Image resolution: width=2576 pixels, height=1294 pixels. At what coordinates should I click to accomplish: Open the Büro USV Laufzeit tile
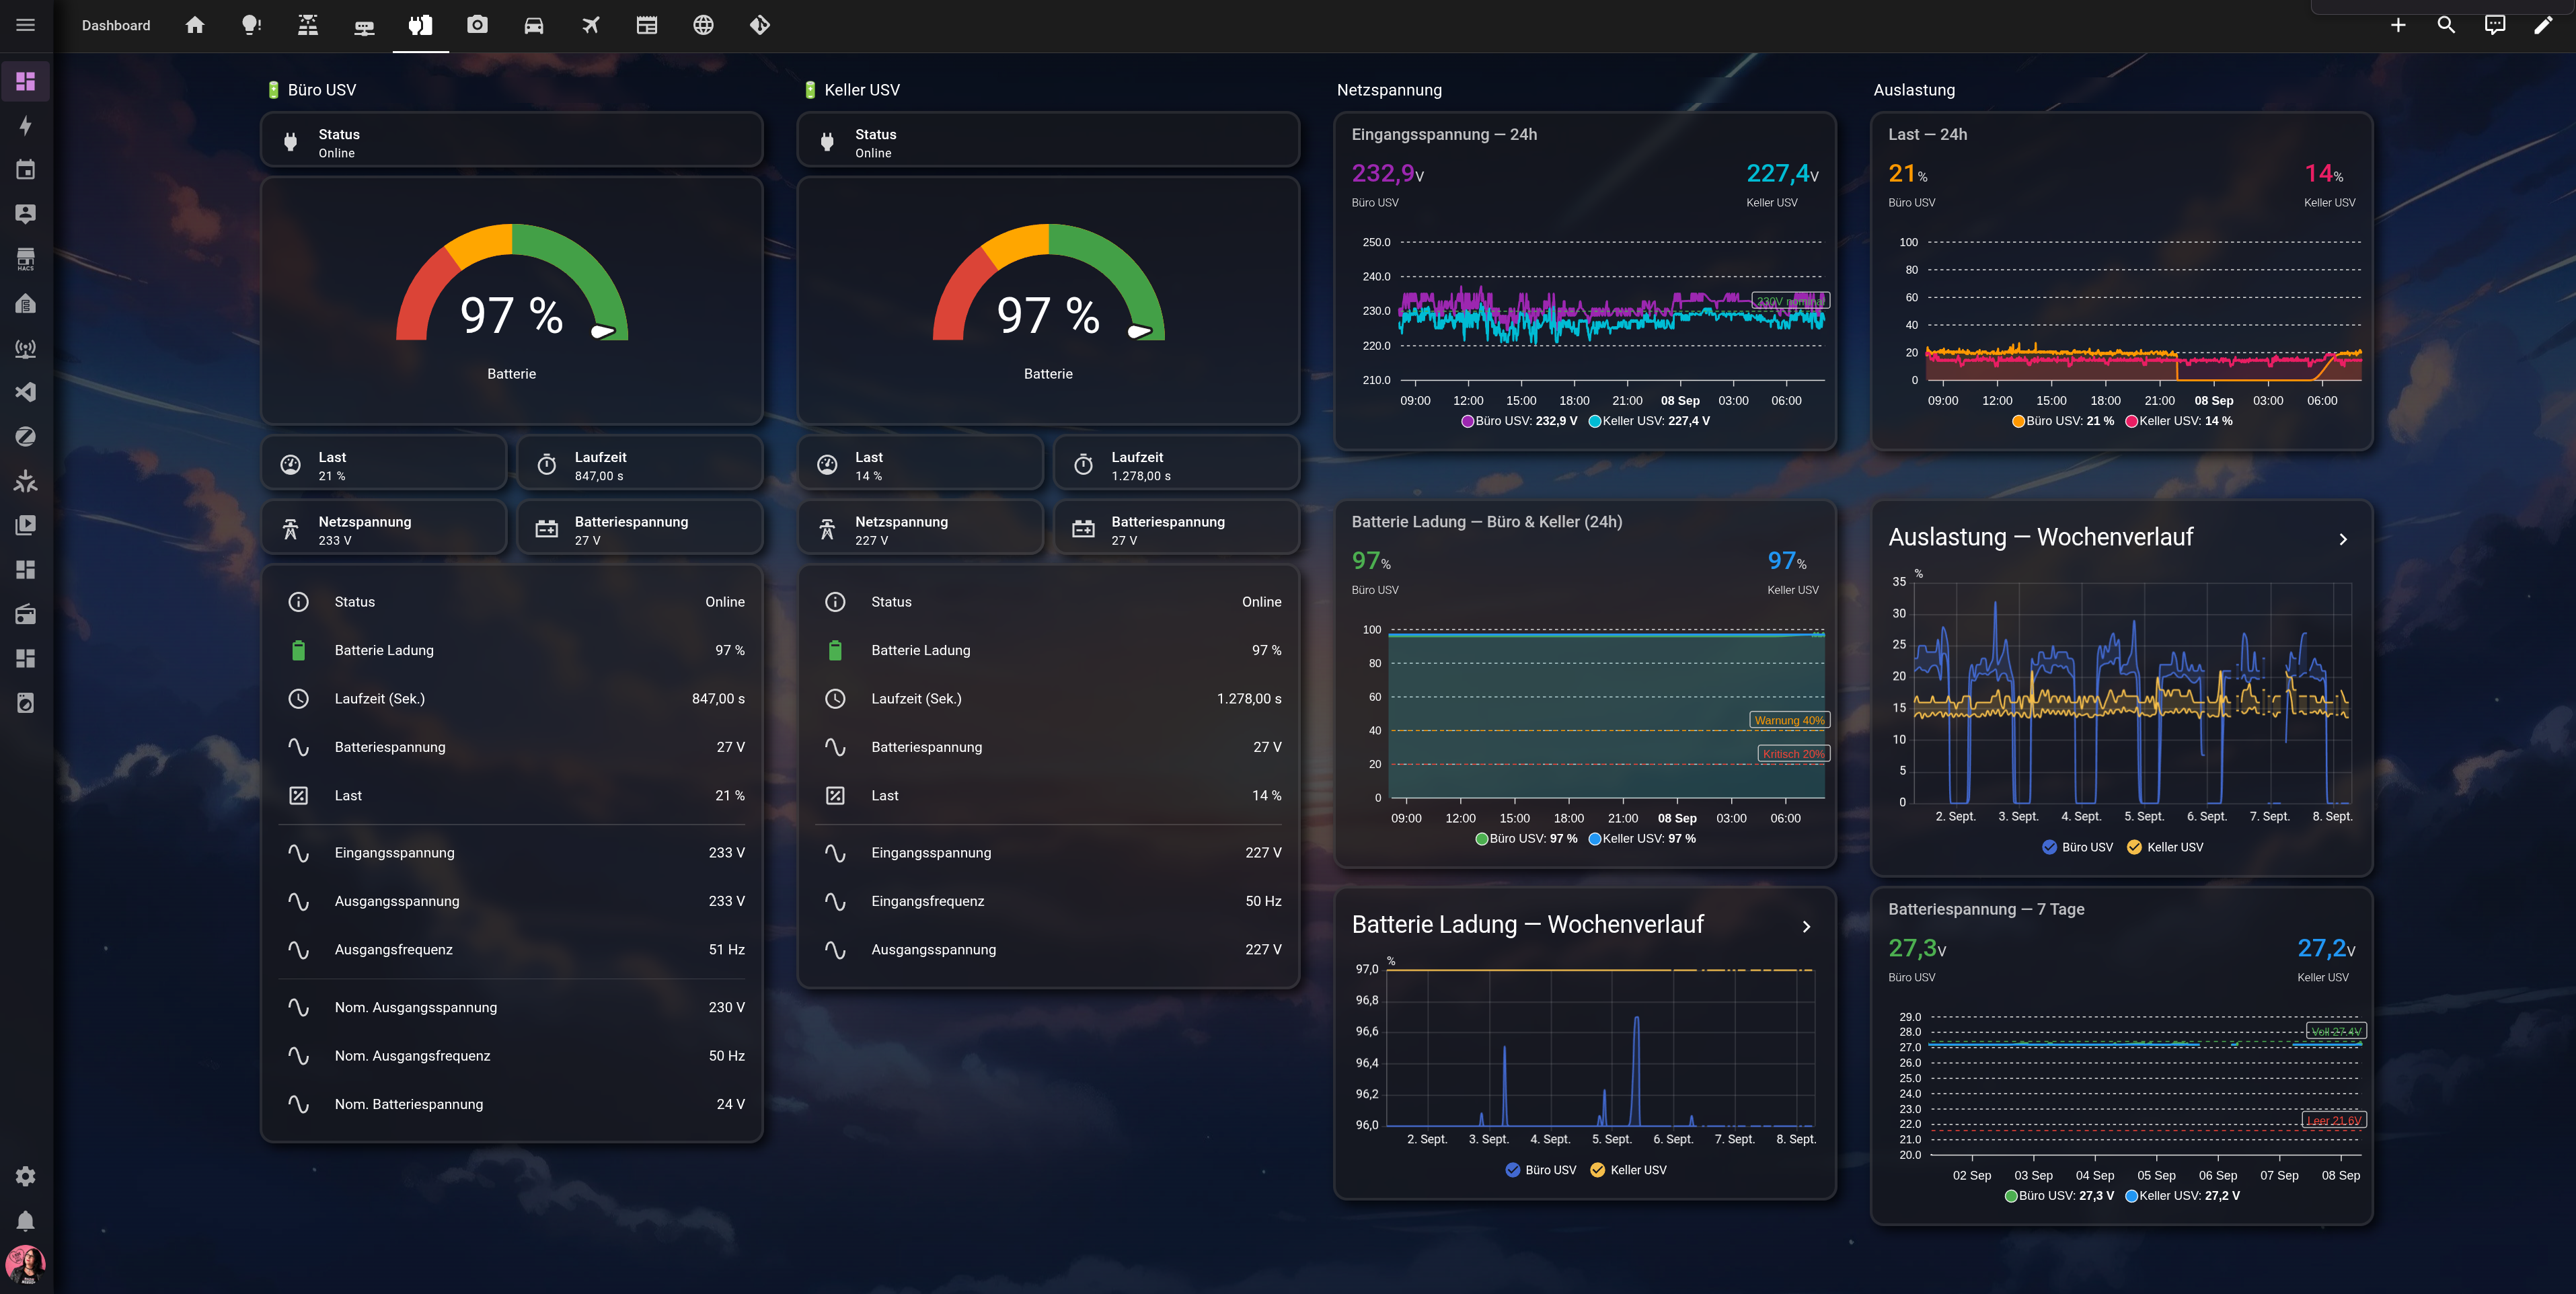pos(640,466)
